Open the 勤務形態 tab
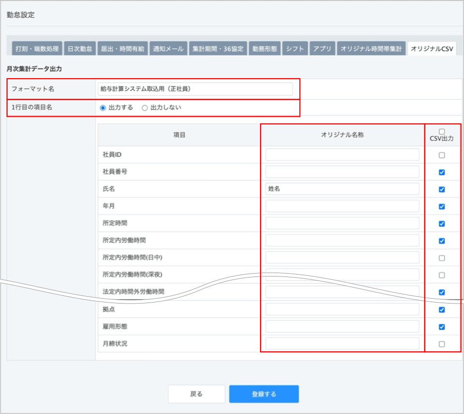Image resolution: width=464 pixels, height=414 pixels. (x=264, y=49)
